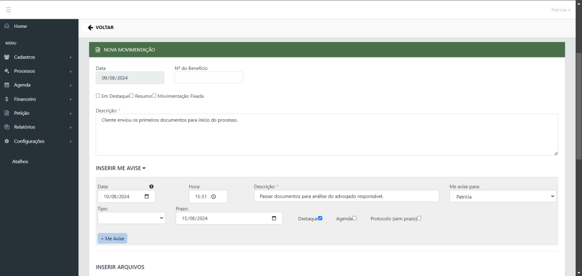Click the Processos gavel icon
Image resolution: width=582 pixels, height=276 pixels.
tap(6, 71)
